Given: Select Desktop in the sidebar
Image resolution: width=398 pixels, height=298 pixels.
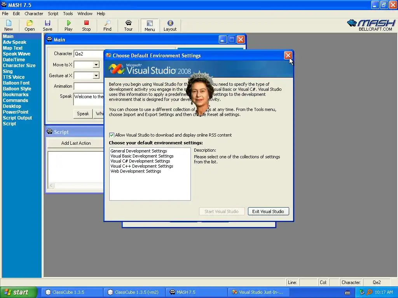Looking at the screenshot, I should [12, 106].
